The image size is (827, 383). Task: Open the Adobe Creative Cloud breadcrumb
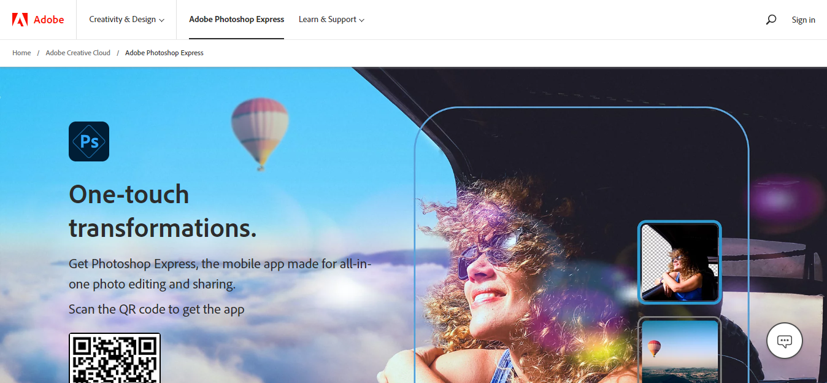(78, 53)
